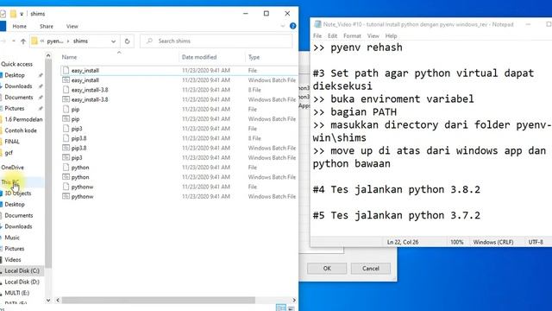
Task: Select the pythonw File icon
Action: 66,187
